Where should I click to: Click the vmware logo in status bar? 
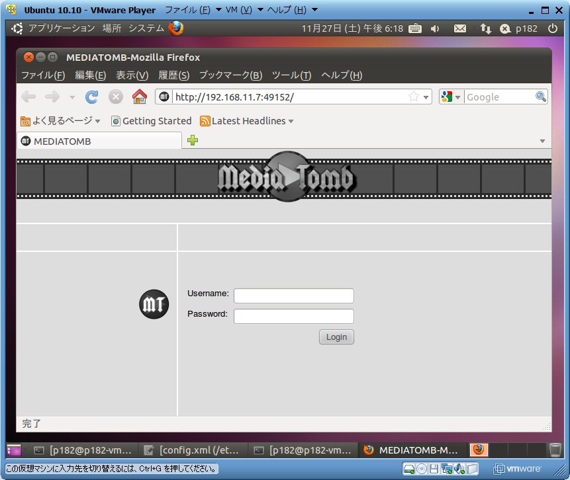click(517, 469)
